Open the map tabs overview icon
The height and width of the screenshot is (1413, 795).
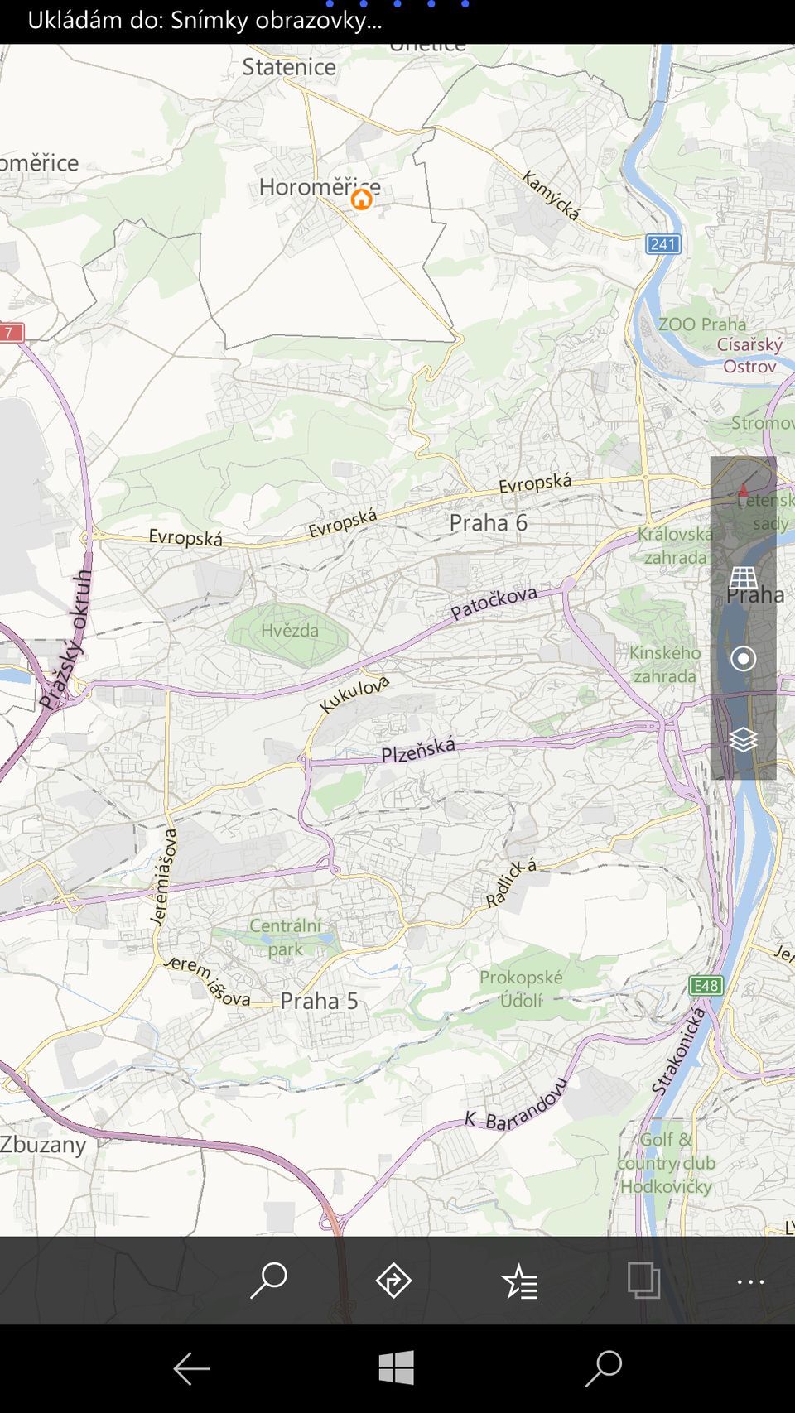tap(643, 1281)
